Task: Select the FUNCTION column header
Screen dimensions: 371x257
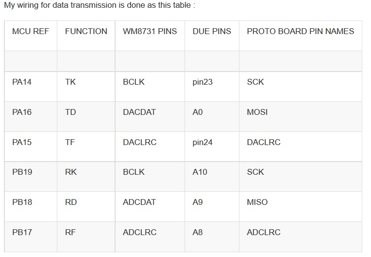Action: coord(86,36)
